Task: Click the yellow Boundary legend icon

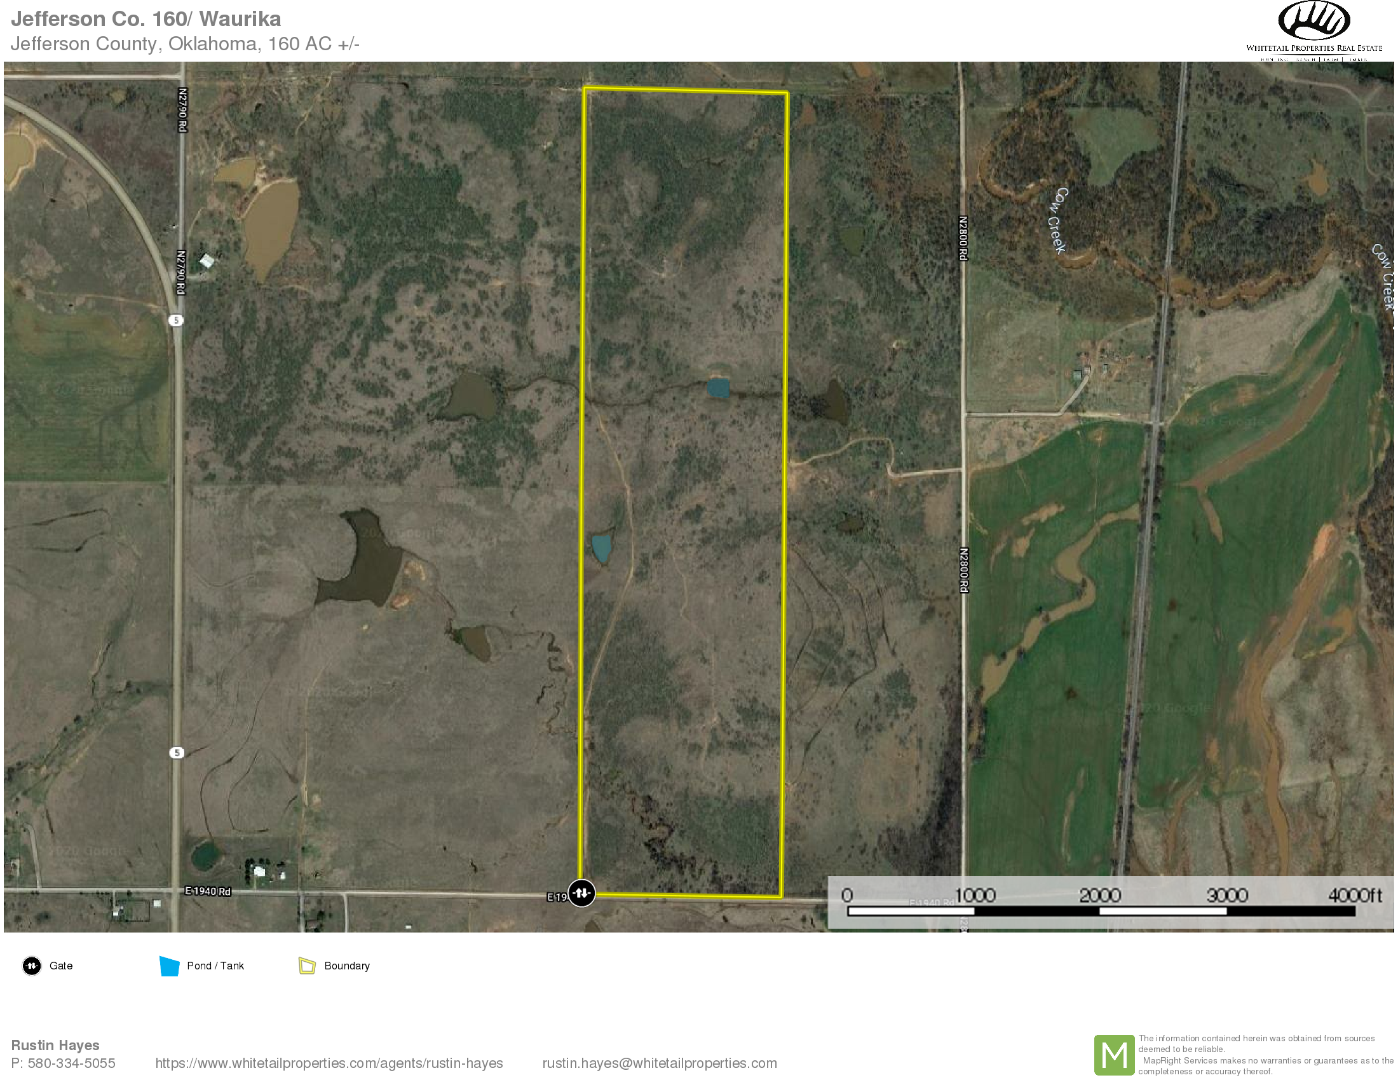Action: (308, 966)
